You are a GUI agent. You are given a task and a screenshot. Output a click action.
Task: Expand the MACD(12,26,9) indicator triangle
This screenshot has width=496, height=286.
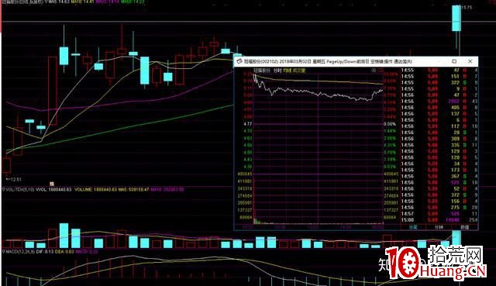click(4, 252)
